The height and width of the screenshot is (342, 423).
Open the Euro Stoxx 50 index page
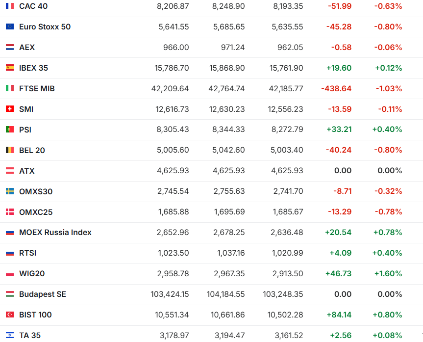tap(45, 27)
